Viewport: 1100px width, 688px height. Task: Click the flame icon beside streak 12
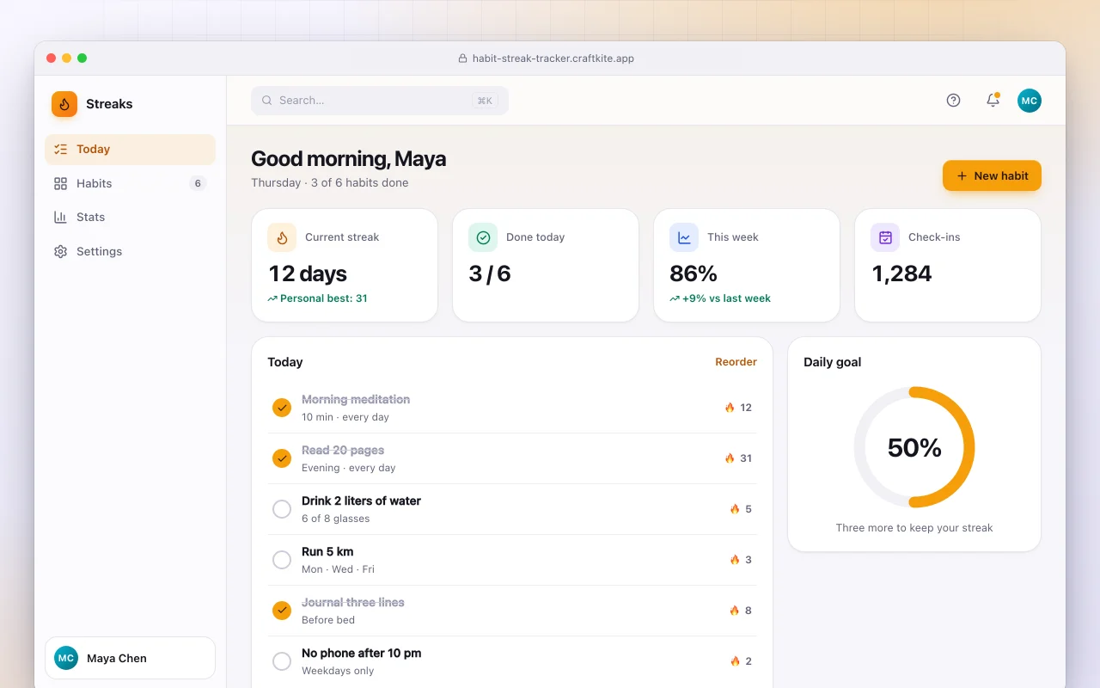(x=730, y=408)
